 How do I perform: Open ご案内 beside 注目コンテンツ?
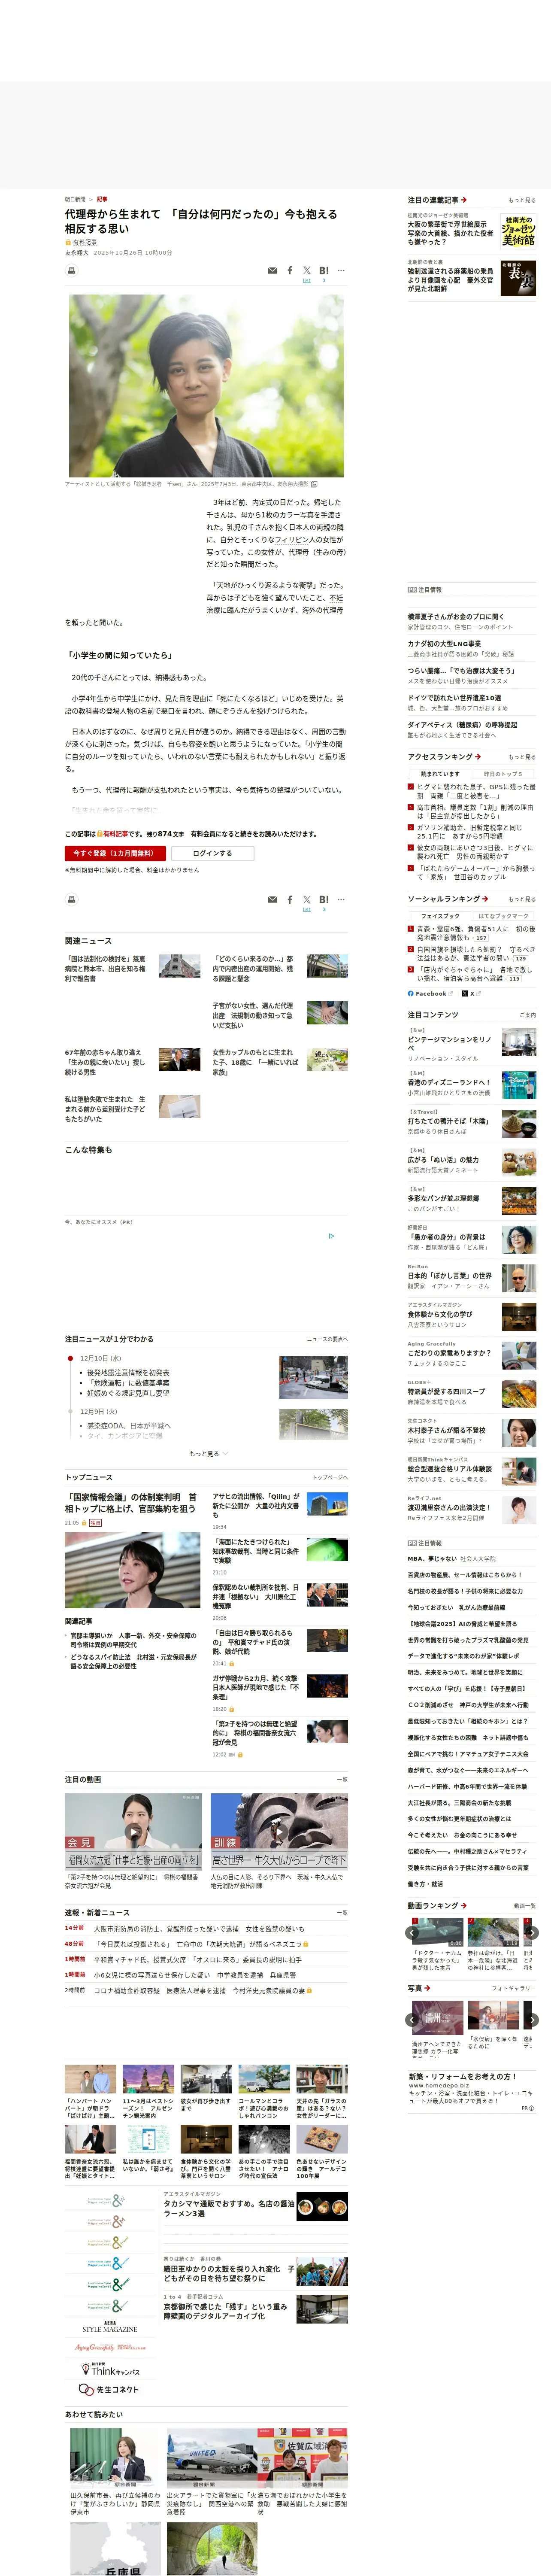528,1015
